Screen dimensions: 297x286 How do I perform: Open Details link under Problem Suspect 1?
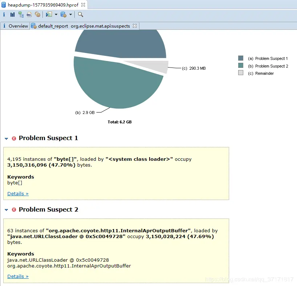tap(18, 193)
